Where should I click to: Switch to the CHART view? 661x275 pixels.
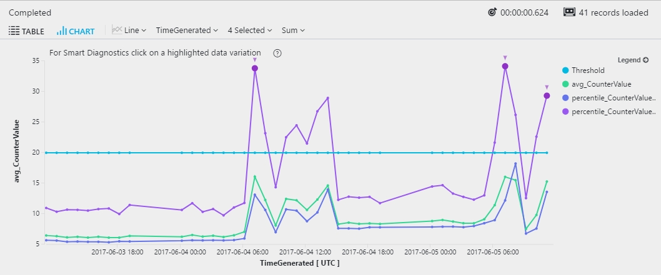pos(76,31)
